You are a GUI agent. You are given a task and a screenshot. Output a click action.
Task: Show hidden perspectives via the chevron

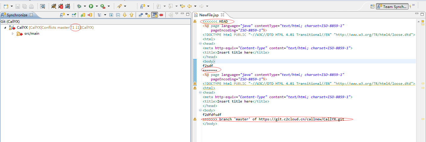point(414,5)
